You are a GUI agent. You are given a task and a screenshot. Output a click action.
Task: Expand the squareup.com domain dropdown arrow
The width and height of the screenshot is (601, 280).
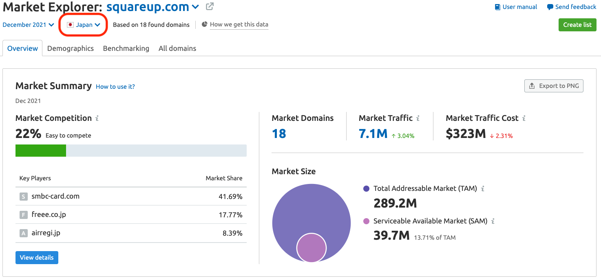point(195,7)
